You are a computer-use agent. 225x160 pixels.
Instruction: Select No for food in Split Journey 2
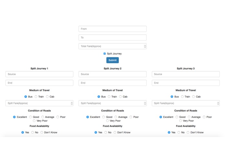(x=106, y=132)
